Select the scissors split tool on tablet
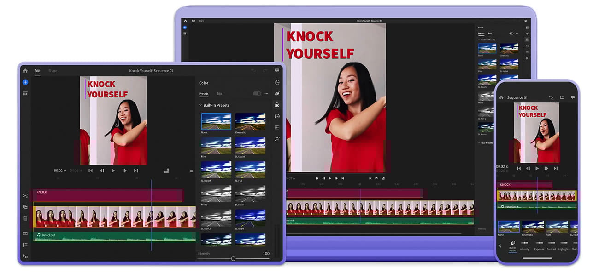Image resolution: width=599 pixels, height=279 pixels. pyautogui.click(x=25, y=196)
